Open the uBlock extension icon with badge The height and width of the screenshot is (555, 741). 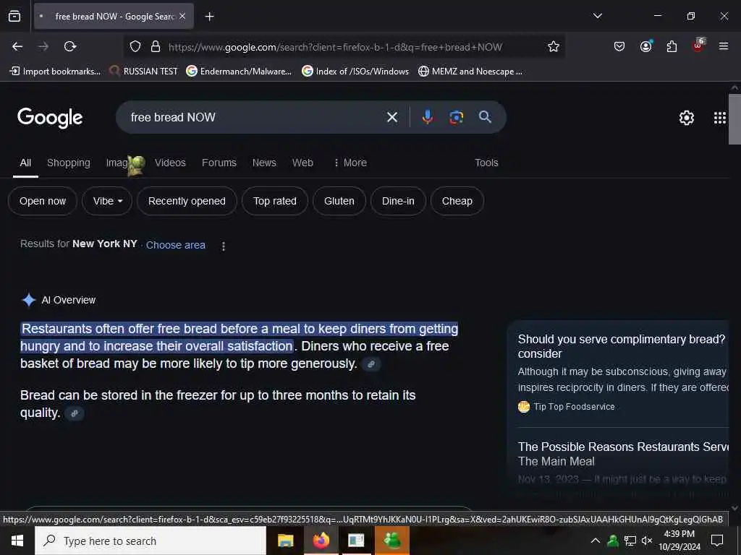click(698, 45)
